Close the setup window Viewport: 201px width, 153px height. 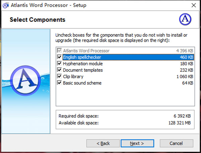point(194,5)
